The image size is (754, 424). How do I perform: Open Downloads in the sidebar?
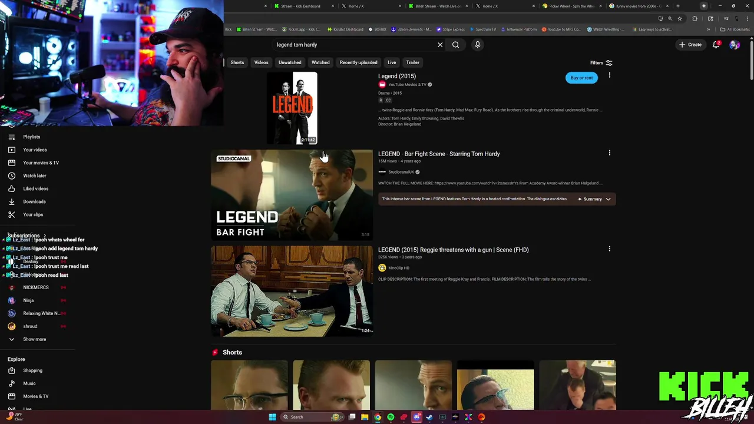(x=34, y=201)
